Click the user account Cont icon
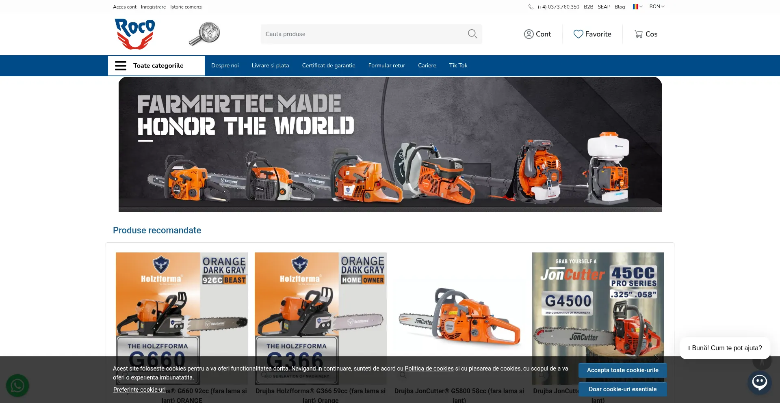Image resolution: width=780 pixels, height=403 pixels. pos(529,34)
